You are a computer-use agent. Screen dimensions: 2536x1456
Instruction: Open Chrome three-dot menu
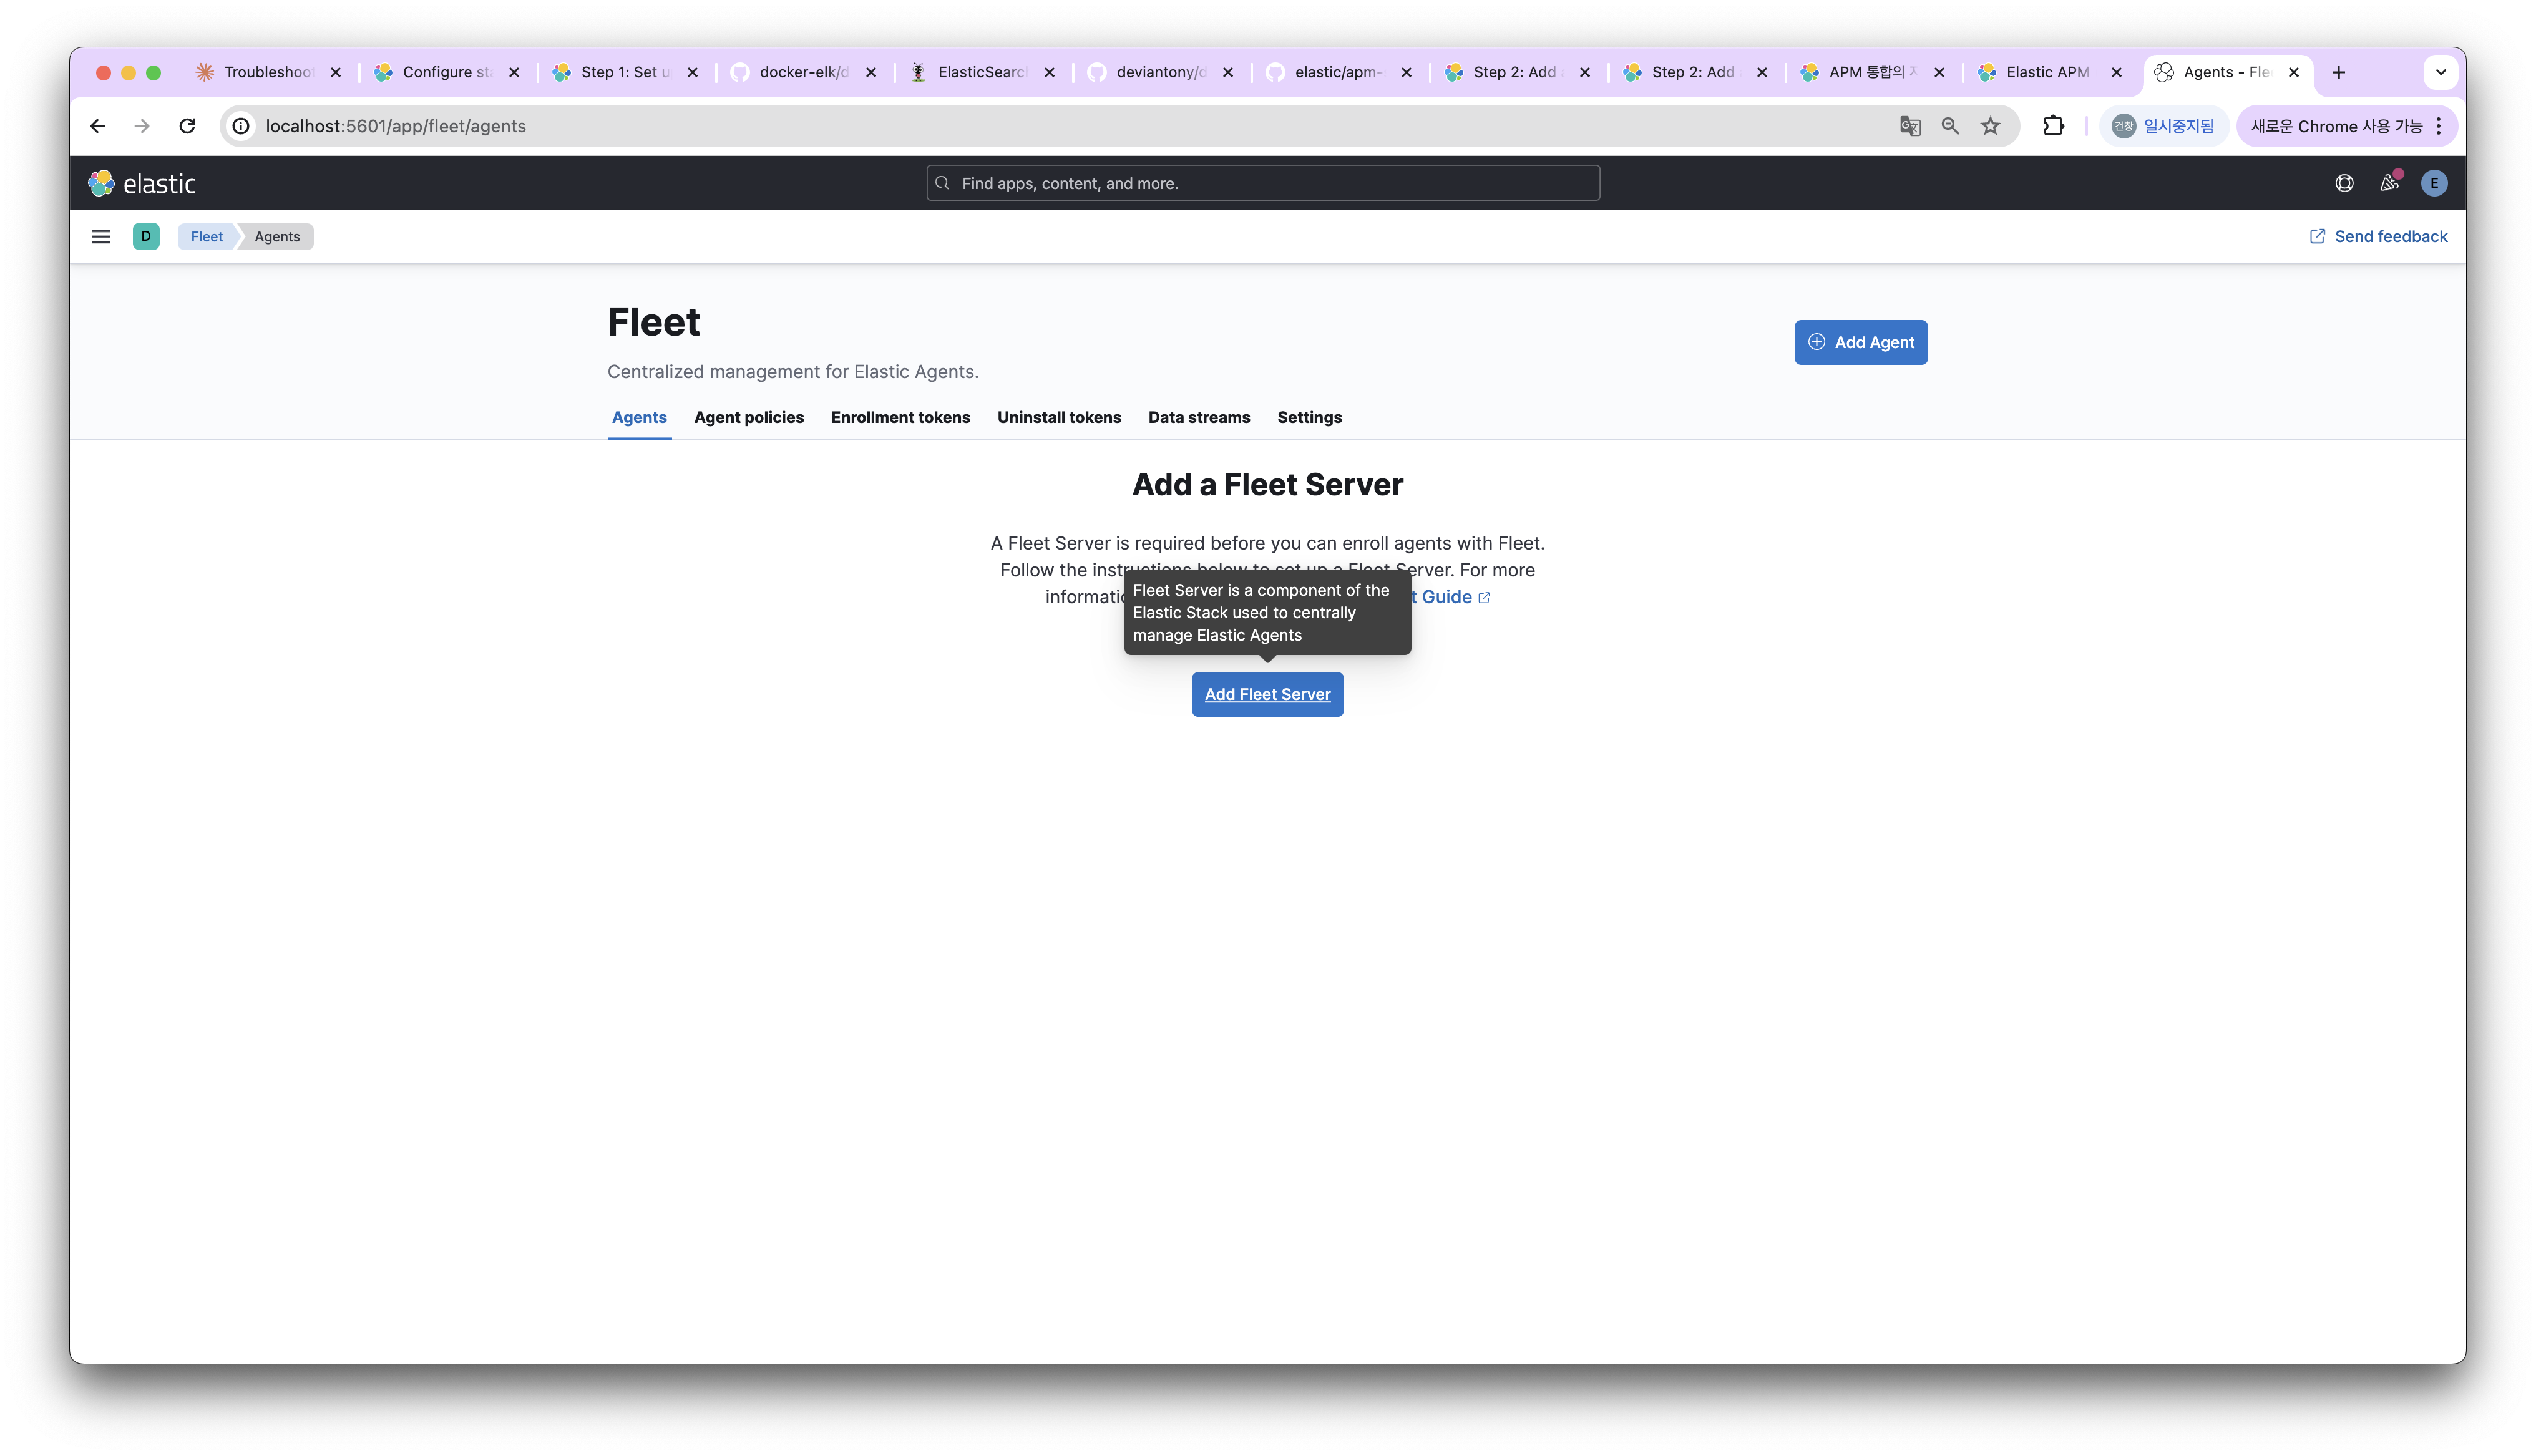(2439, 126)
